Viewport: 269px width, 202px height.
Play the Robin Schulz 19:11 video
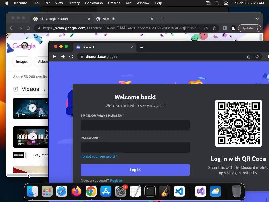click(31, 137)
